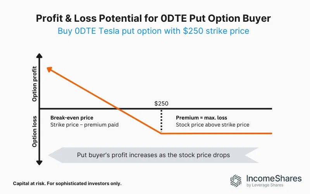Click the "Strike price – premium paid" text

(x=84, y=125)
